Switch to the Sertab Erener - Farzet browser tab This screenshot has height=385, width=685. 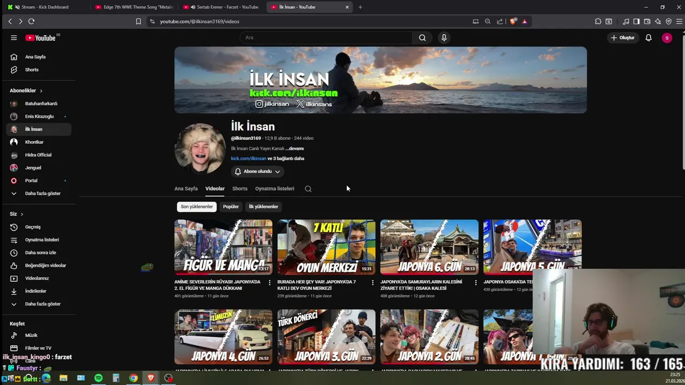pos(222,7)
